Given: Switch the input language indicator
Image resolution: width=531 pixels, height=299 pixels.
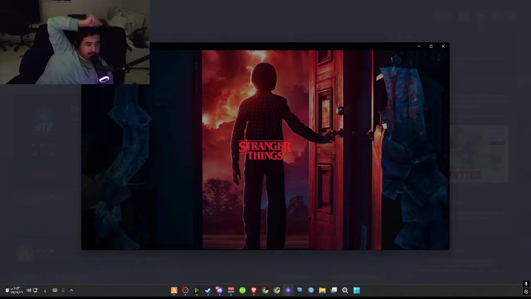Looking at the screenshot, I should [x=45, y=291].
